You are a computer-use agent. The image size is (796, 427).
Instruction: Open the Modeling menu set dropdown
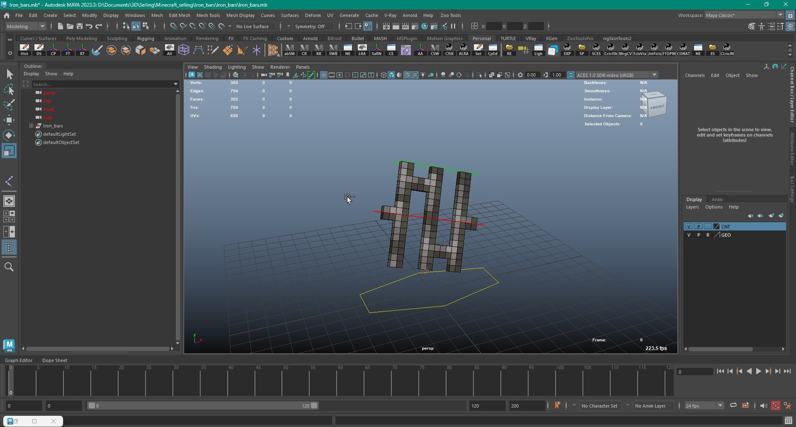click(26, 26)
